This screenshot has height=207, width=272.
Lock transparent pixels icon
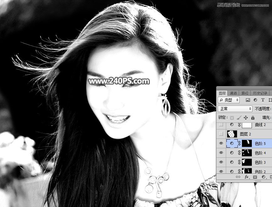232,118
